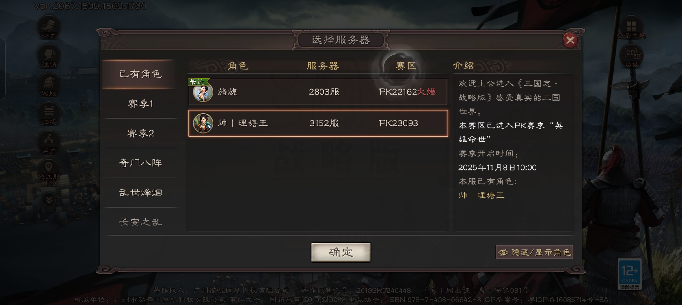This screenshot has width=682, height=305.
Task: Select the 赛季1 tab
Action: point(140,104)
